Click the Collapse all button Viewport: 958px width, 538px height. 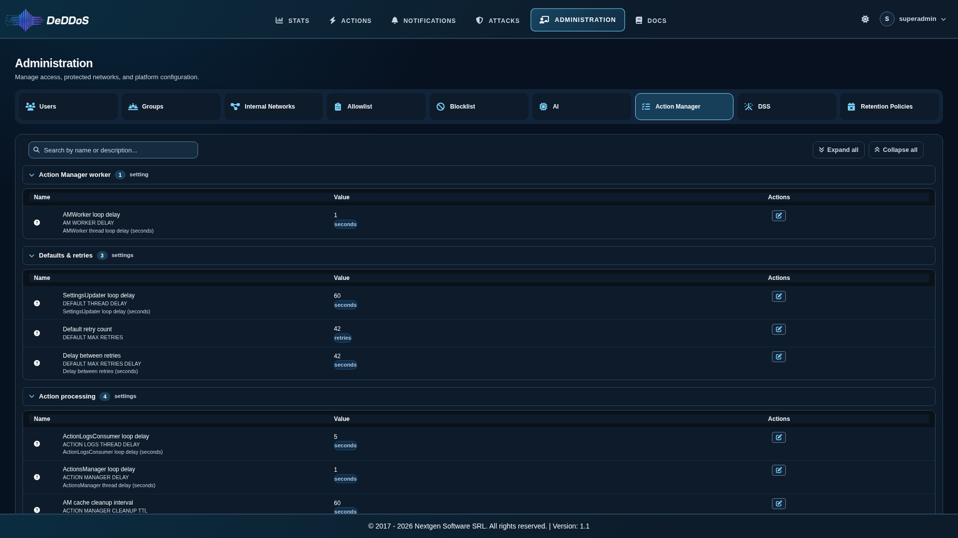point(896,150)
